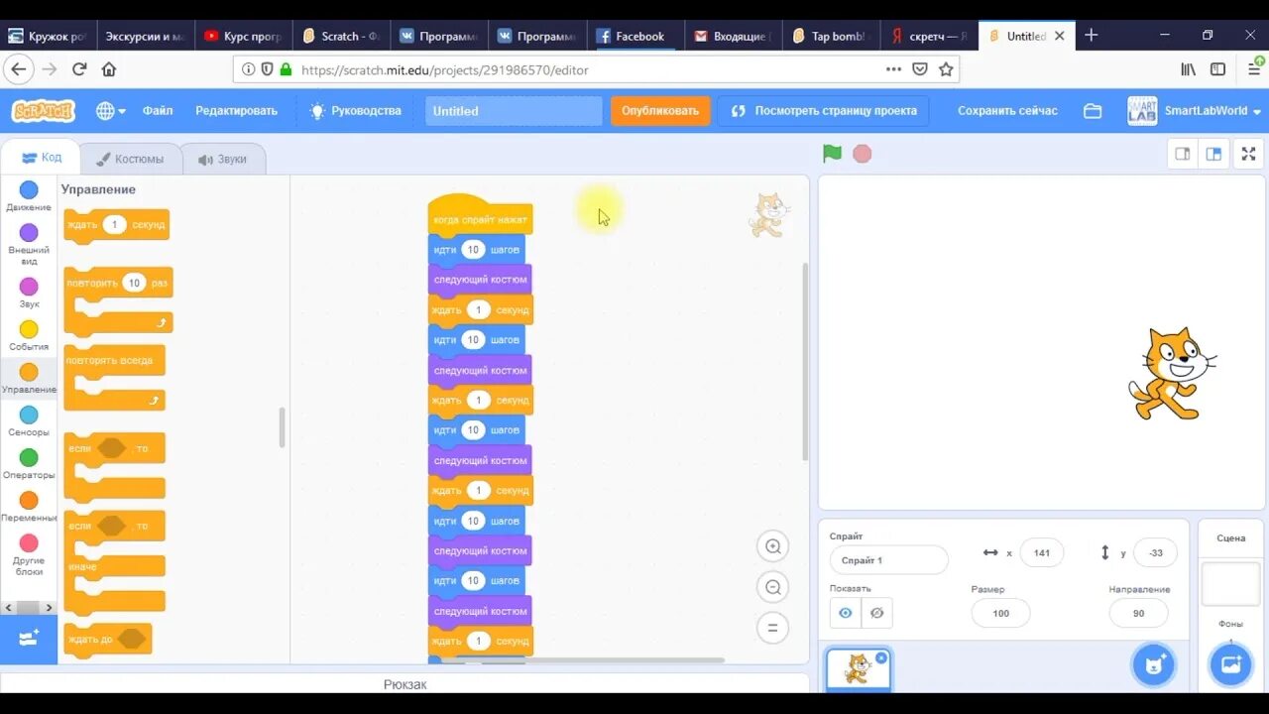Screen dimensions: 1269x714
Task: Select the Control (Управление) block category
Action: (x=29, y=379)
